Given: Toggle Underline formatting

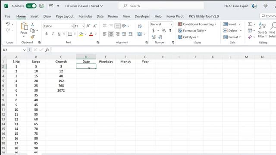Looking at the screenshot, I should coord(59,34).
